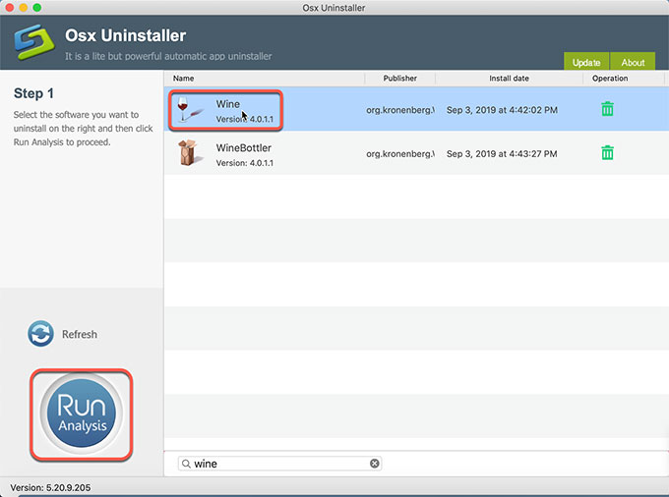Minimize the window with the yellow button
This screenshot has width=669, height=497.
coord(24,8)
